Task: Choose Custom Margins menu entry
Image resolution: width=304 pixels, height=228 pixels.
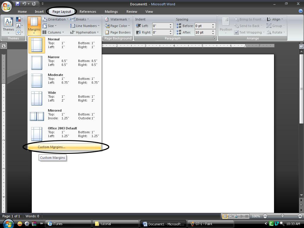Action: pyautogui.click(x=64, y=147)
